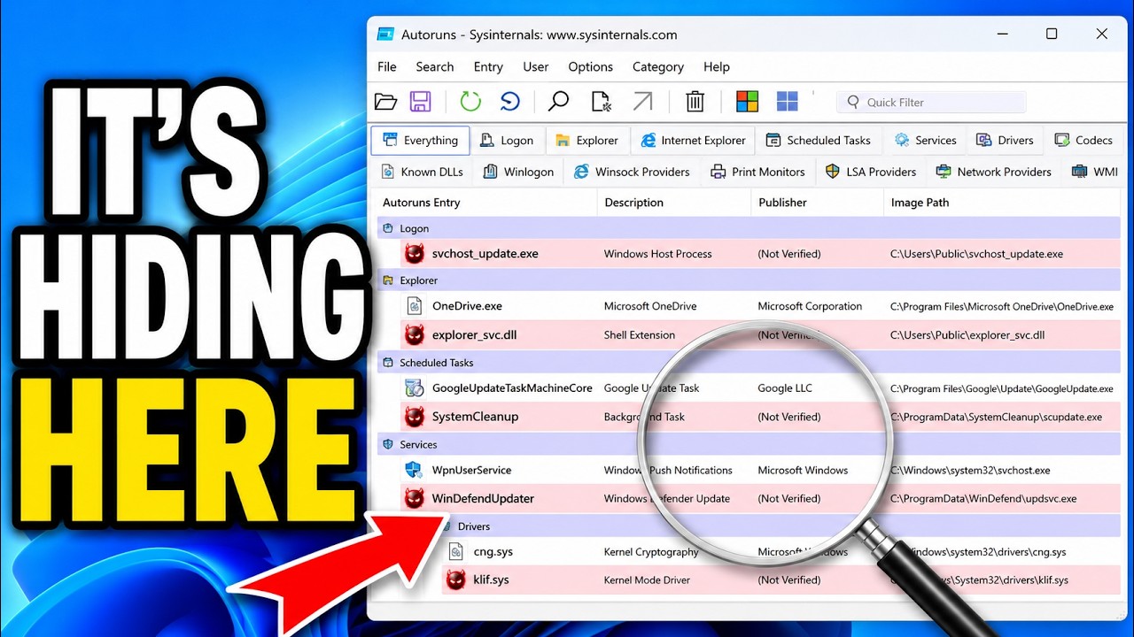Switch to the Internet Explorer tab
Viewport: 1134px width, 637px height.
(x=694, y=140)
